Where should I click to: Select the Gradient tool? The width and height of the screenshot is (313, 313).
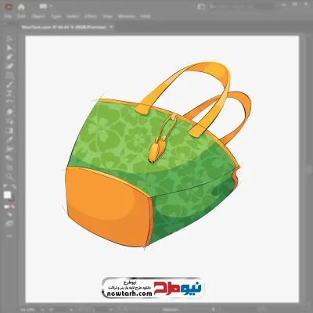pos(9,131)
